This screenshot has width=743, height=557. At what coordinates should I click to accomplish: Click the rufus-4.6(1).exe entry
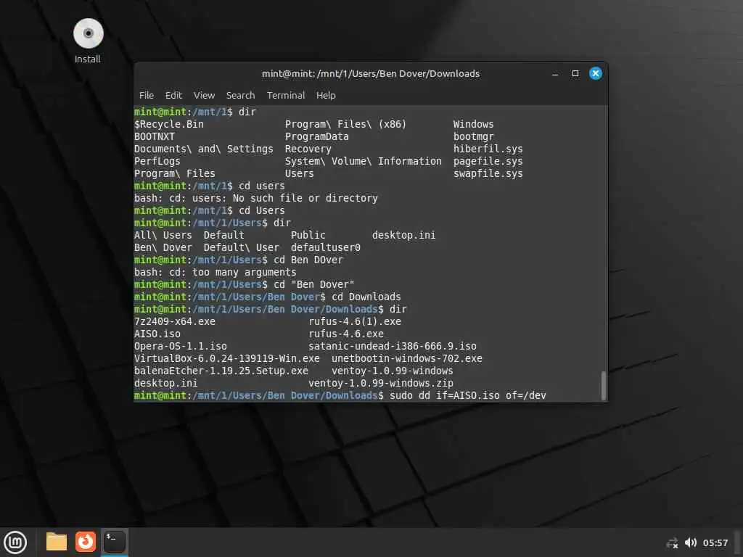tap(355, 321)
